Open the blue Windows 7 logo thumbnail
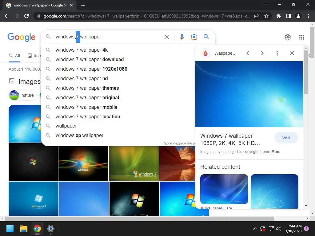This screenshot has height=236, width=315. tap(34, 199)
